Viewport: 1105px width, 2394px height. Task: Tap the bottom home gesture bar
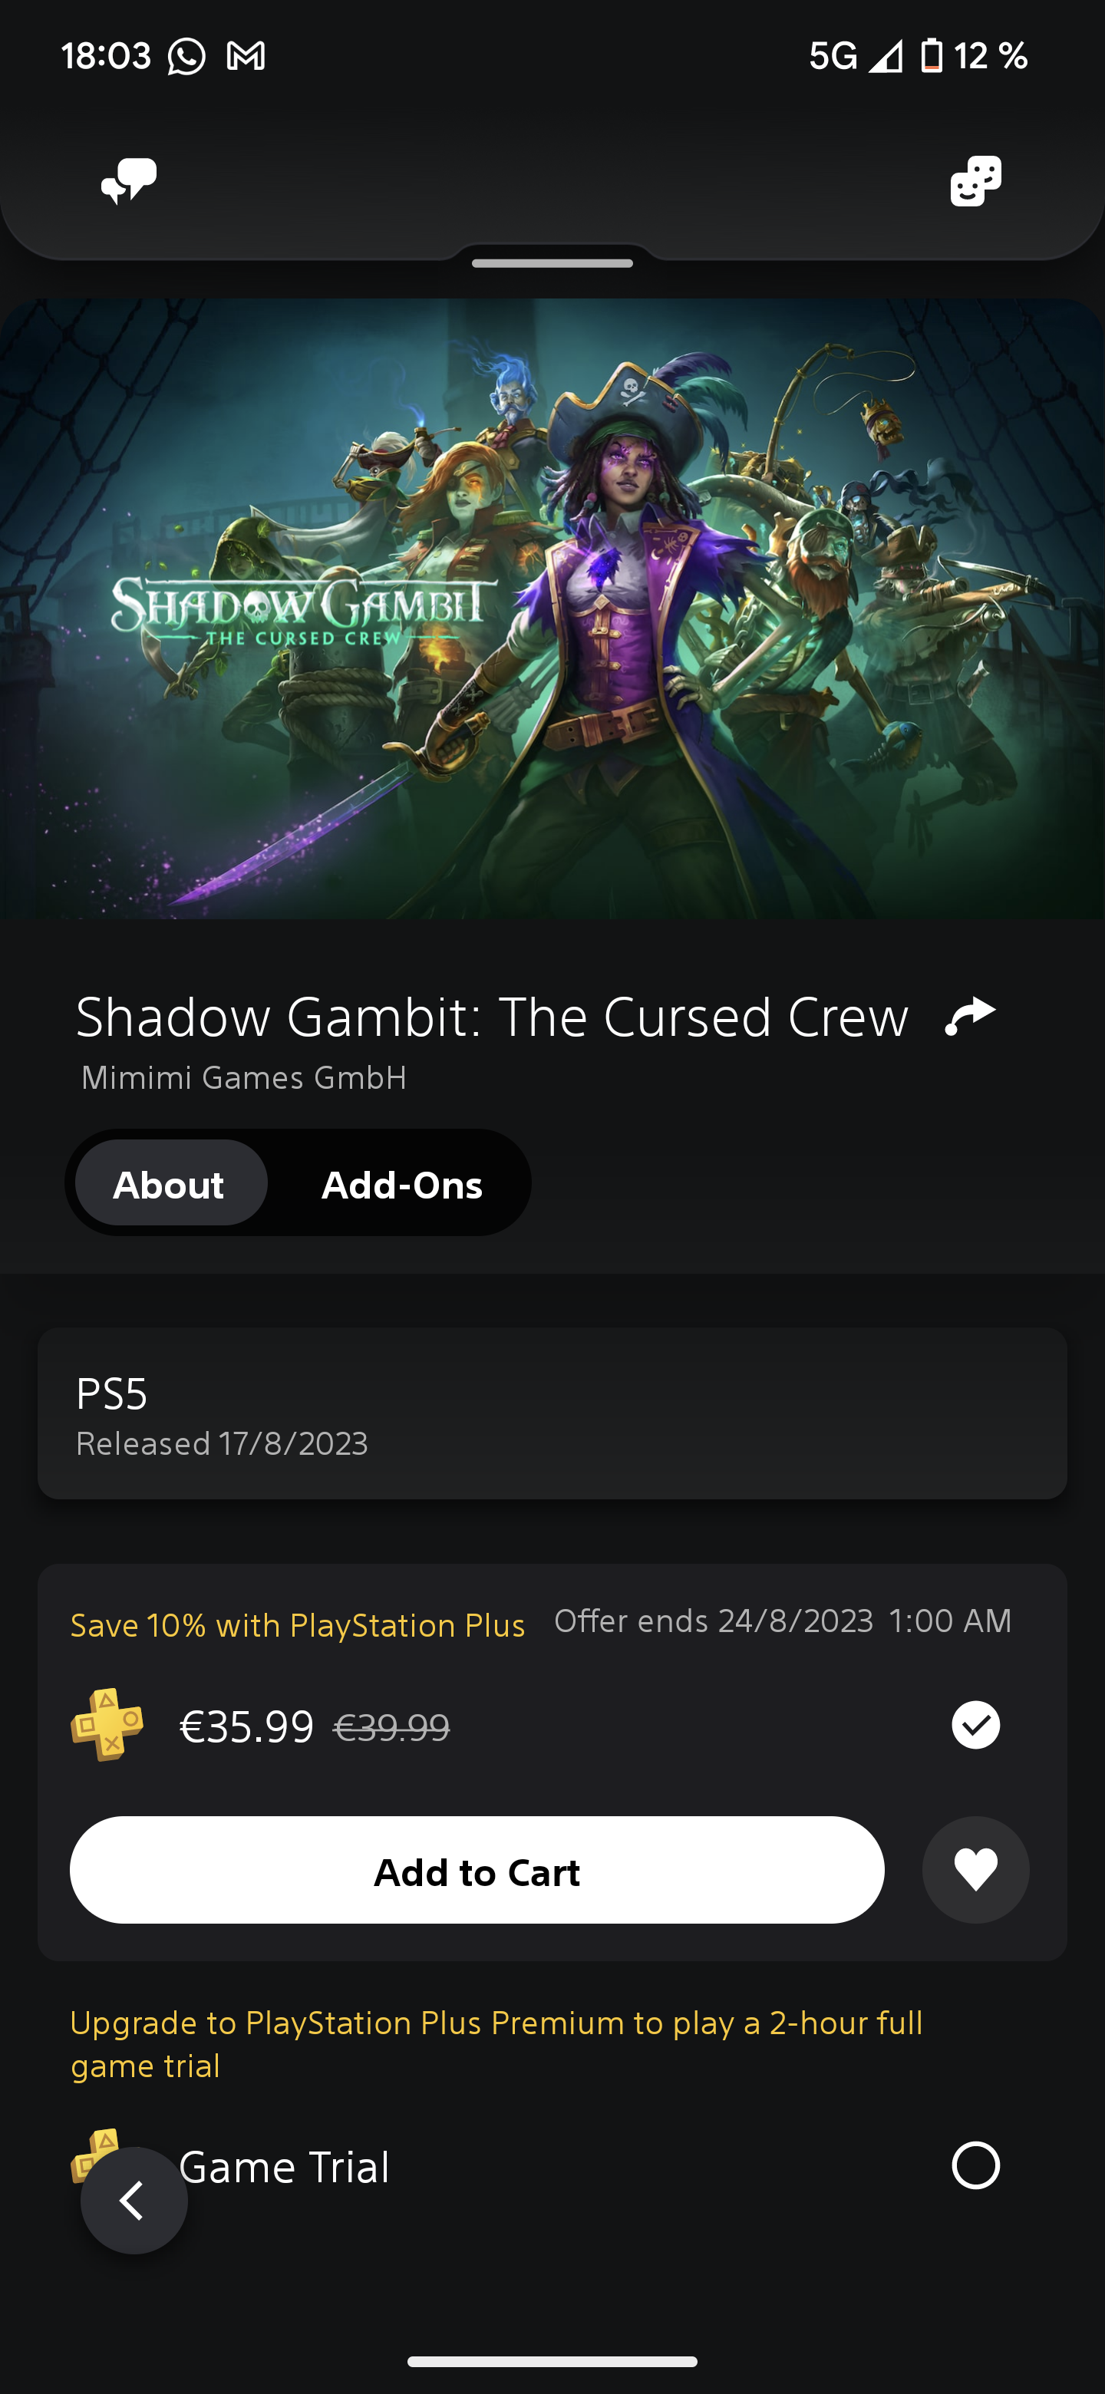(x=552, y=2362)
